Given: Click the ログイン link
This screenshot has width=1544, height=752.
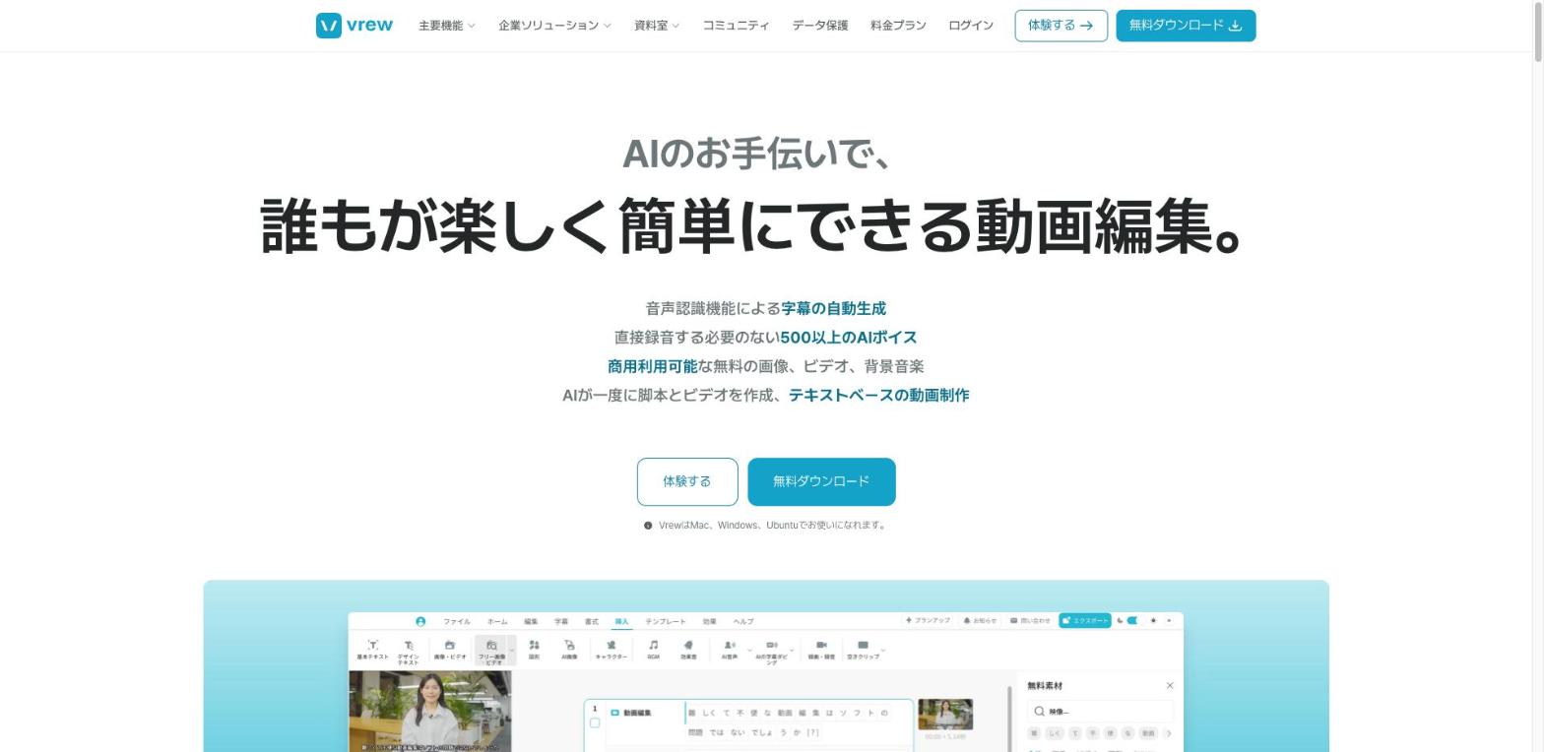Looking at the screenshot, I should point(971,26).
